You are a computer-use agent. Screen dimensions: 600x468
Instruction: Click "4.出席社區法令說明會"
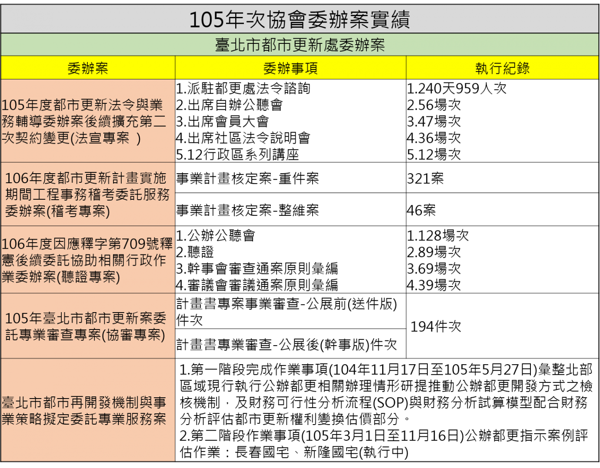coord(243,138)
